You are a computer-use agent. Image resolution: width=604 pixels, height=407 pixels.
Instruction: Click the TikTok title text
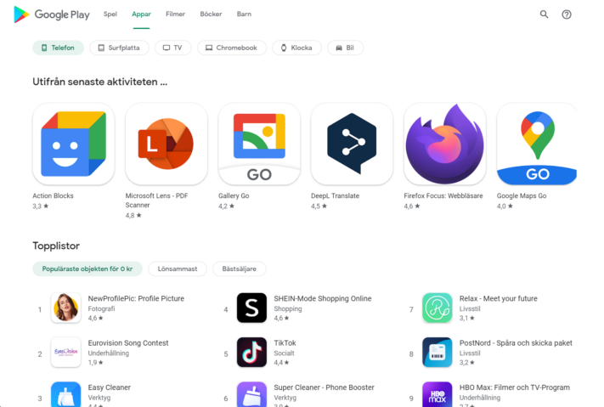[x=285, y=343]
